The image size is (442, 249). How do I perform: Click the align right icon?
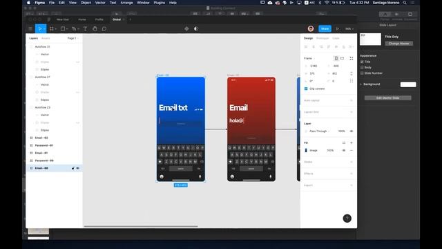[321, 47]
